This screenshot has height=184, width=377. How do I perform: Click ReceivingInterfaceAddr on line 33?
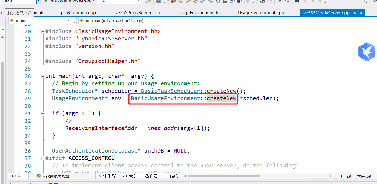pyautogui.click(x=101, y=128)
